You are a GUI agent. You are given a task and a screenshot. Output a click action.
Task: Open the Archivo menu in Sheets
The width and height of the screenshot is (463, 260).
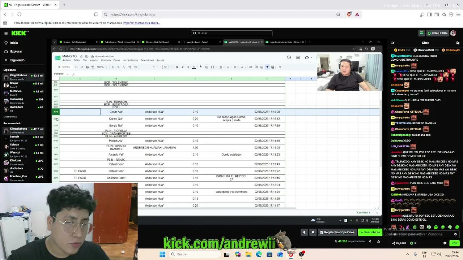(x=67, y=60)
